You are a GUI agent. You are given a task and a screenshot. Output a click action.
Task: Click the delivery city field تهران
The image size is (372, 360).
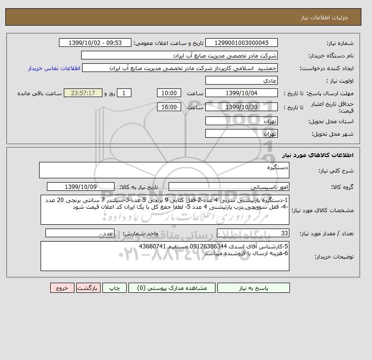241,133
